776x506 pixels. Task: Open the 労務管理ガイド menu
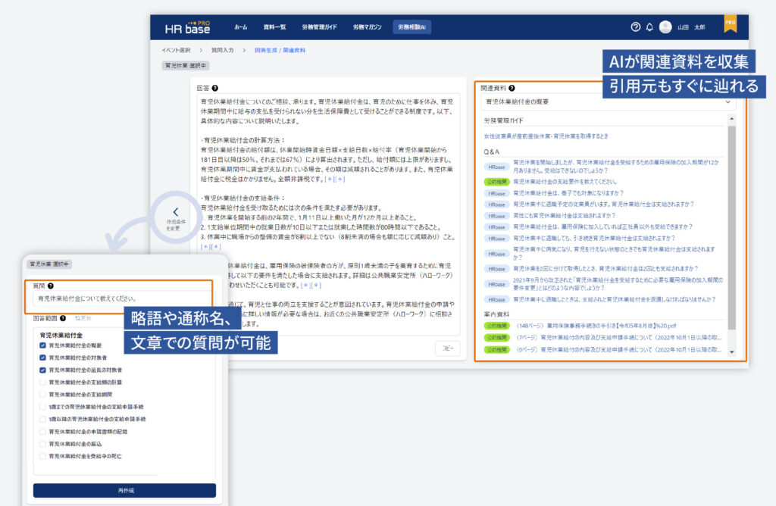pyautogui.click(x=319, y=27)
